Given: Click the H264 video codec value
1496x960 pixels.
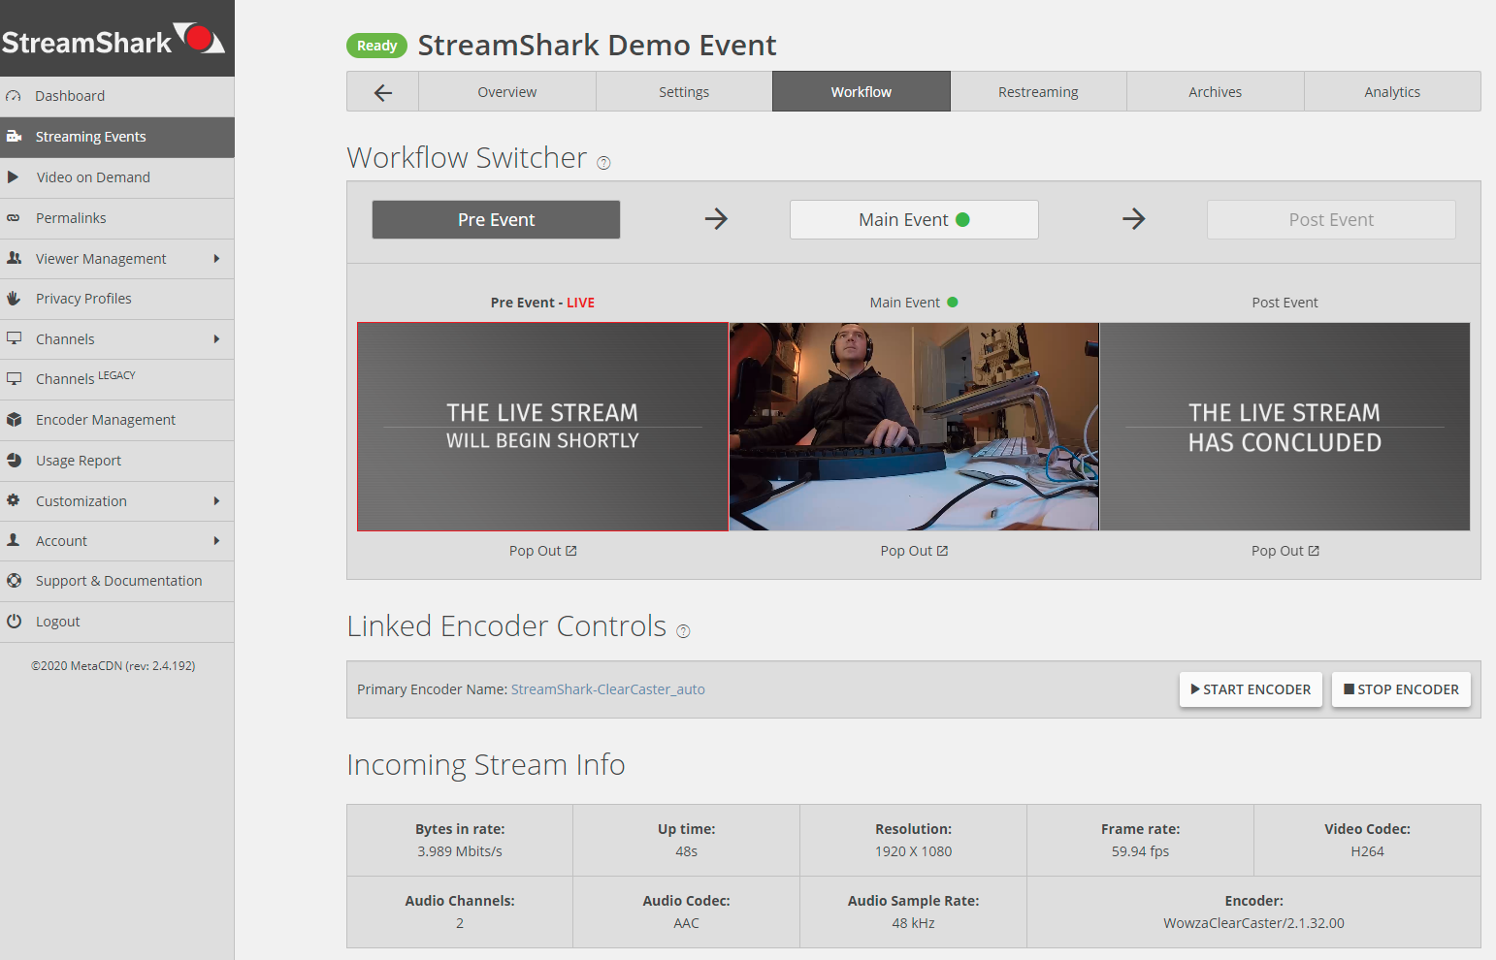Looking at the screenshot, I should tap(1368, 851).
